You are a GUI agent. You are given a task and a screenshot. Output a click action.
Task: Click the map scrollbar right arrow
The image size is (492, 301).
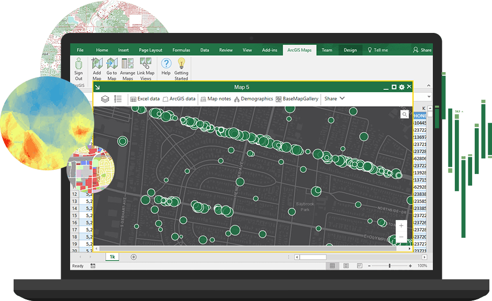pos(409,249)
